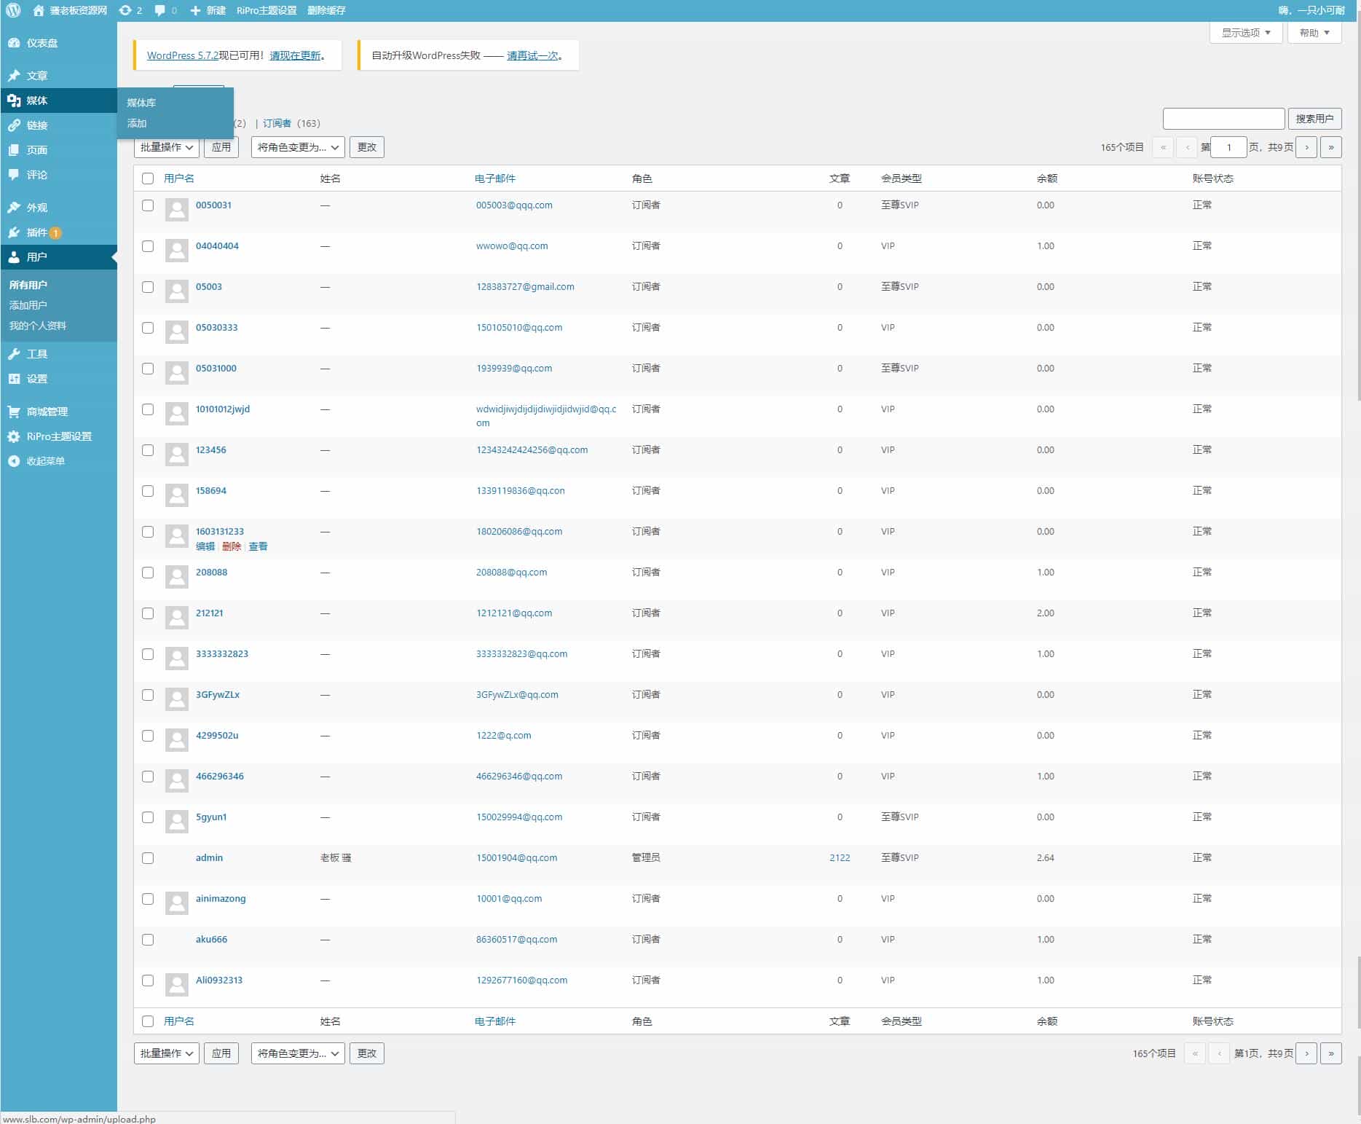
Task: Toggle the select-all checkbox in table header
Action: [x=148, y=178]
